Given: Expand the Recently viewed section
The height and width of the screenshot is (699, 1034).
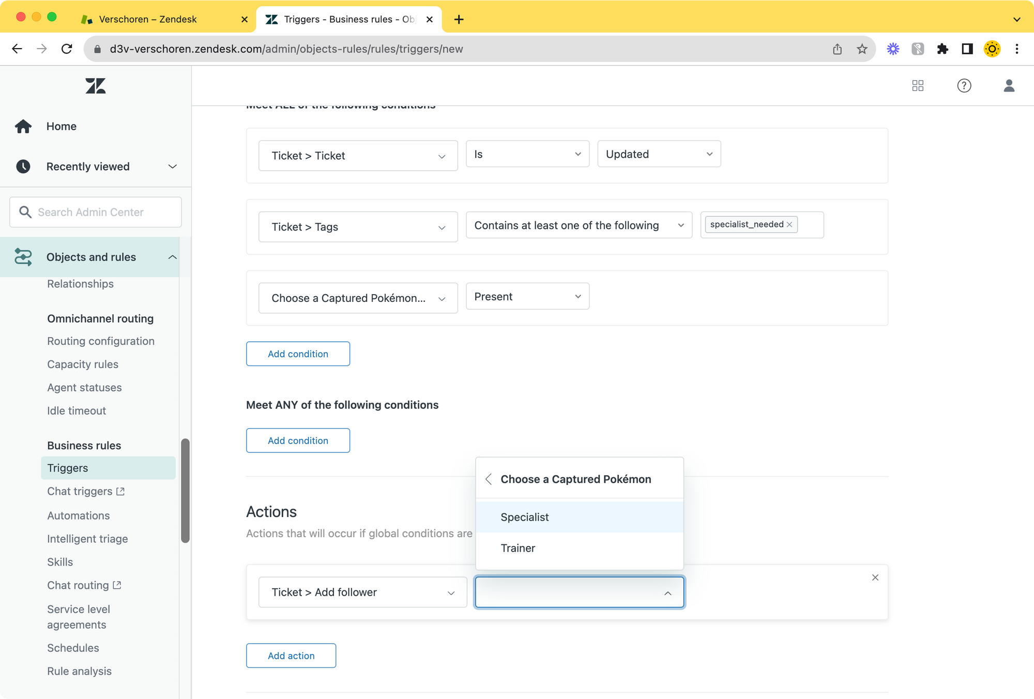Looking at the screenshot, I should 172,166.
